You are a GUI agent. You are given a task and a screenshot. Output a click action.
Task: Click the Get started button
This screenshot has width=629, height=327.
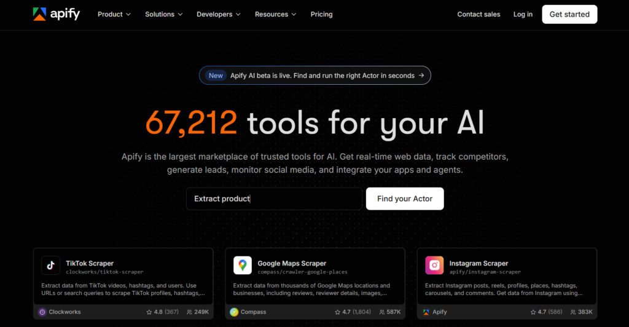pyautogui.click(x=569, y=14)
